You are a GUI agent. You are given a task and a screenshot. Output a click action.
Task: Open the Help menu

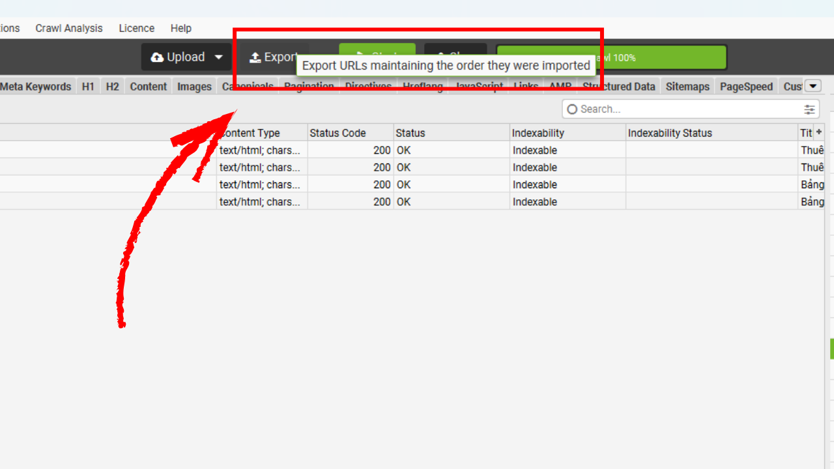(x=181, y=28)
